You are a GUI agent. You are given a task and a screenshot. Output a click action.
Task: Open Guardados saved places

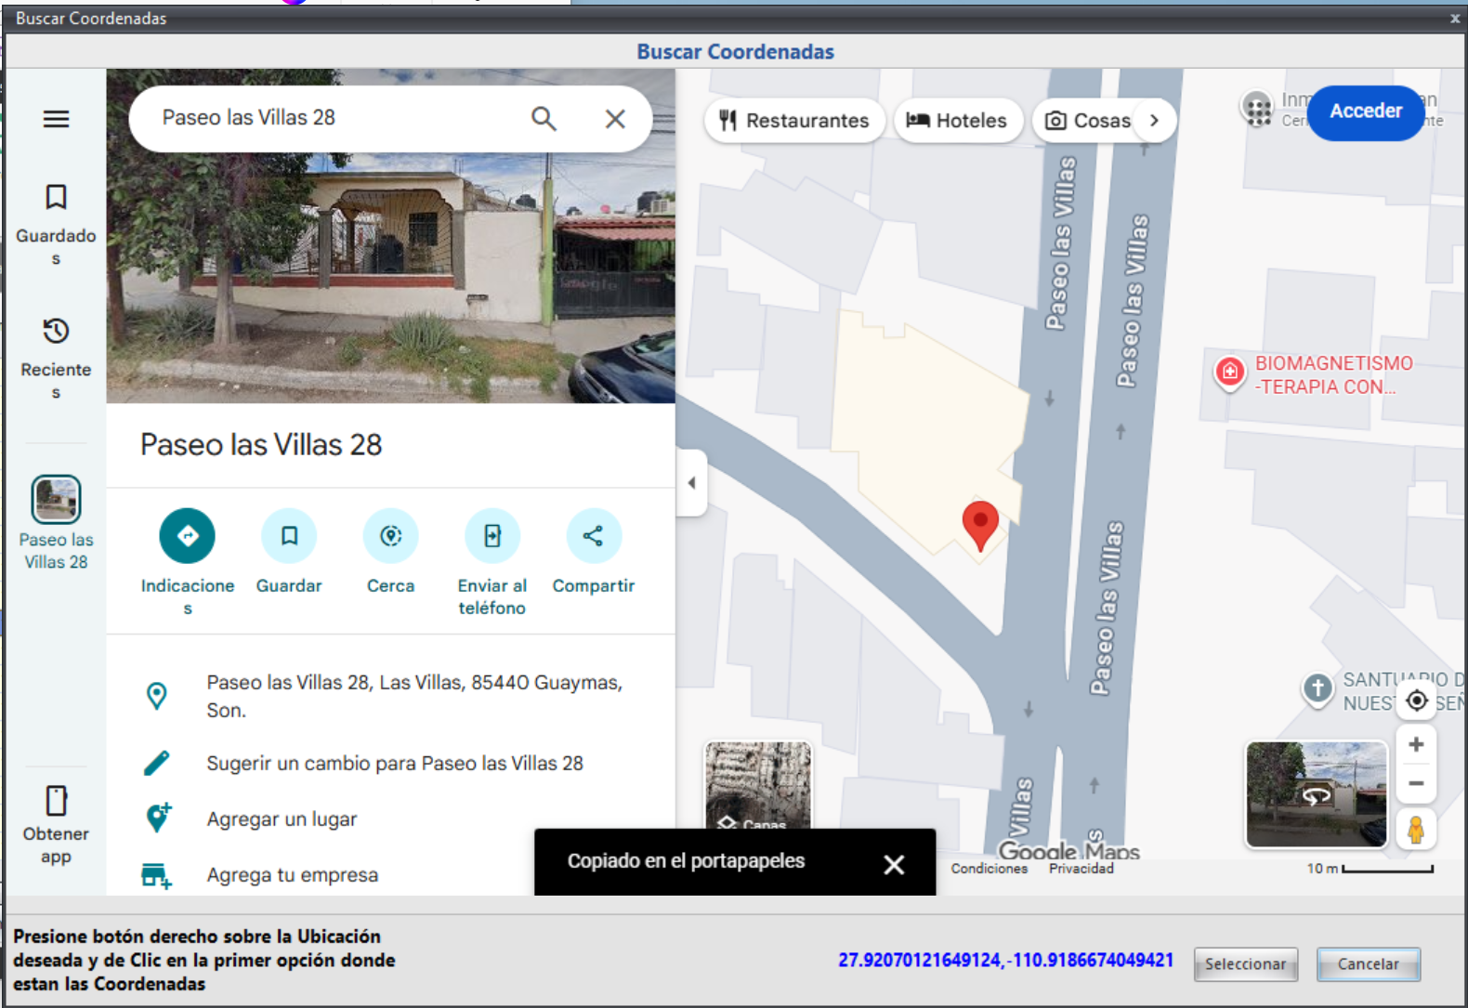coord(56,226)
